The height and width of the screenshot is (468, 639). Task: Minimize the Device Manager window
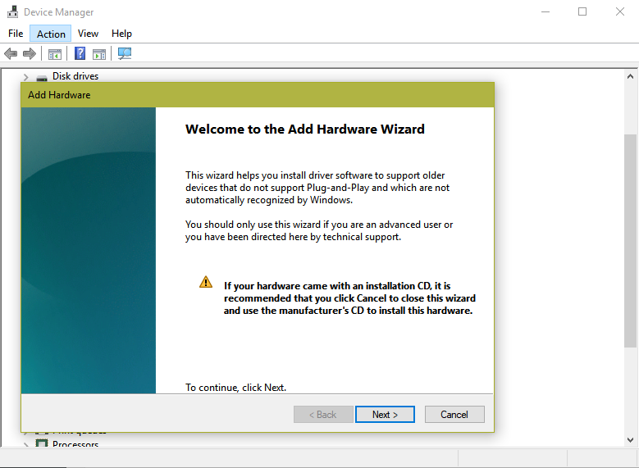[x=545, y=11]
